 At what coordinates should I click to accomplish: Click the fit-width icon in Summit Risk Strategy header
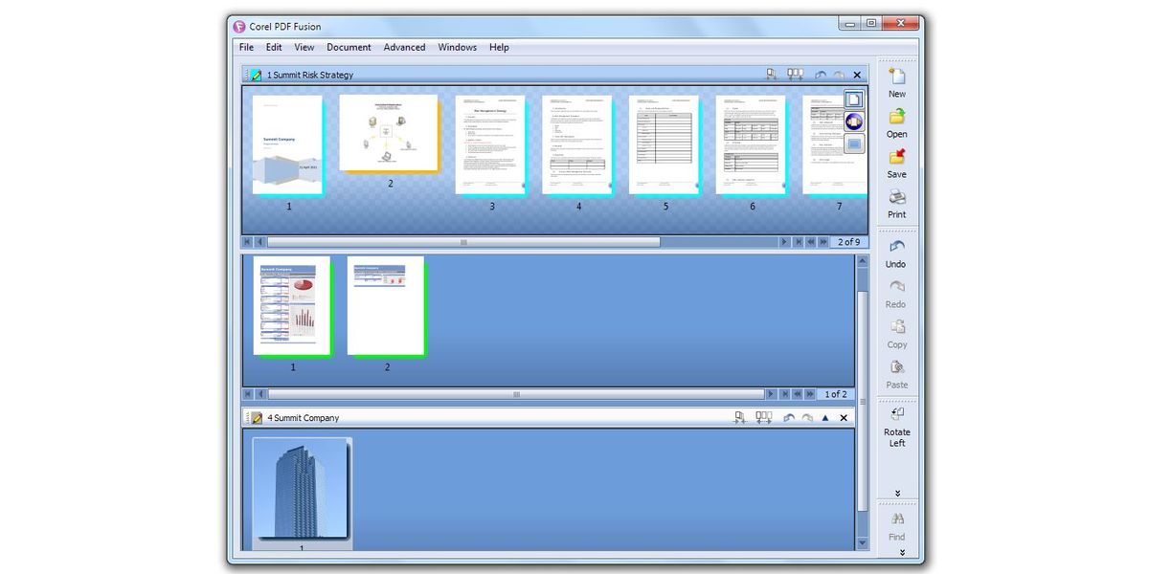794,75
